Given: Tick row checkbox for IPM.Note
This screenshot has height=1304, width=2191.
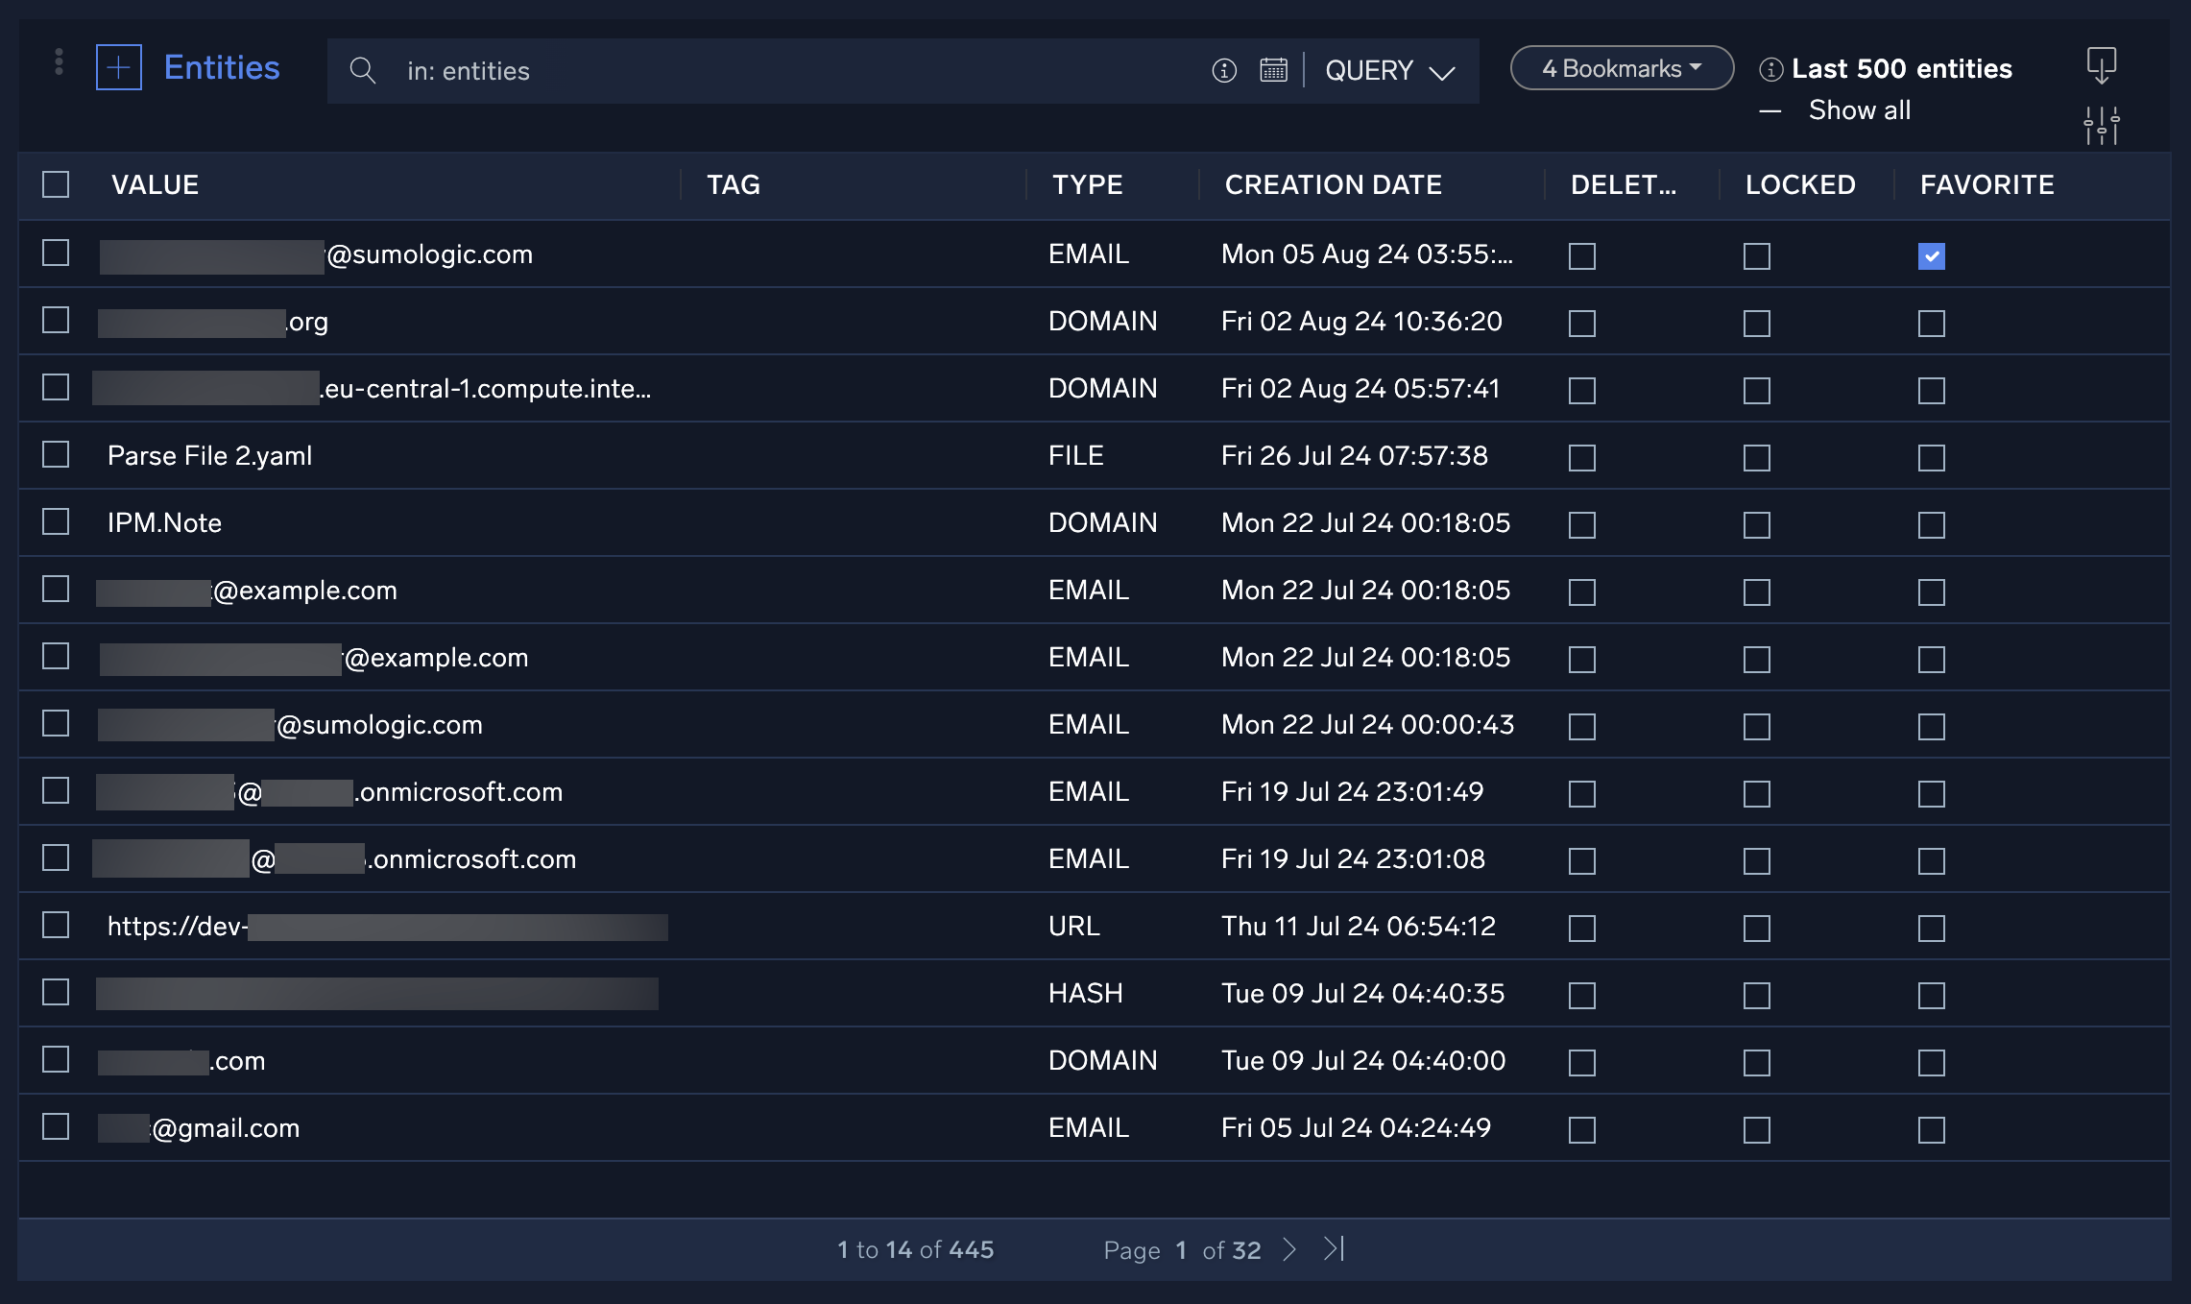Looking at the screenshot, I should pyautogui.click(x=56, y=521).
